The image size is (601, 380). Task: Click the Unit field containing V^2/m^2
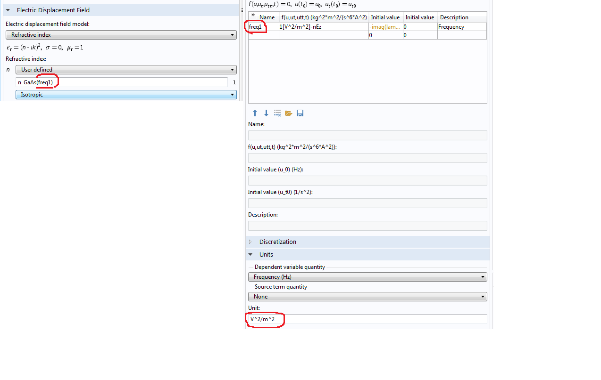[367, 319]
